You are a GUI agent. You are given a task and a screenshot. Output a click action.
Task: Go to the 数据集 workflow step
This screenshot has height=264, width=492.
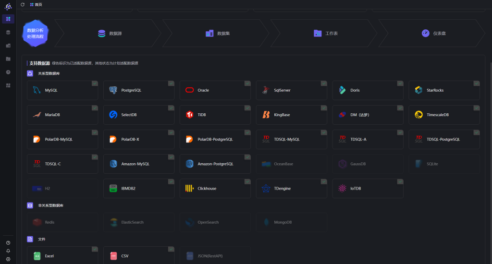[216, 33]
